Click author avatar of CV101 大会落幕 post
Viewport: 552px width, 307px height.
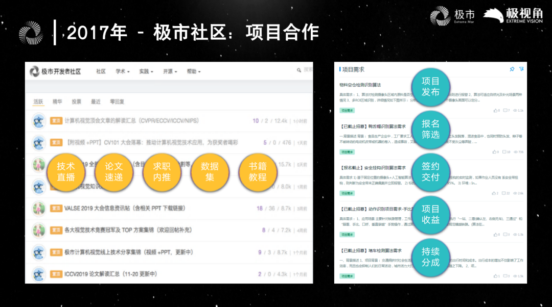point(39,143)
